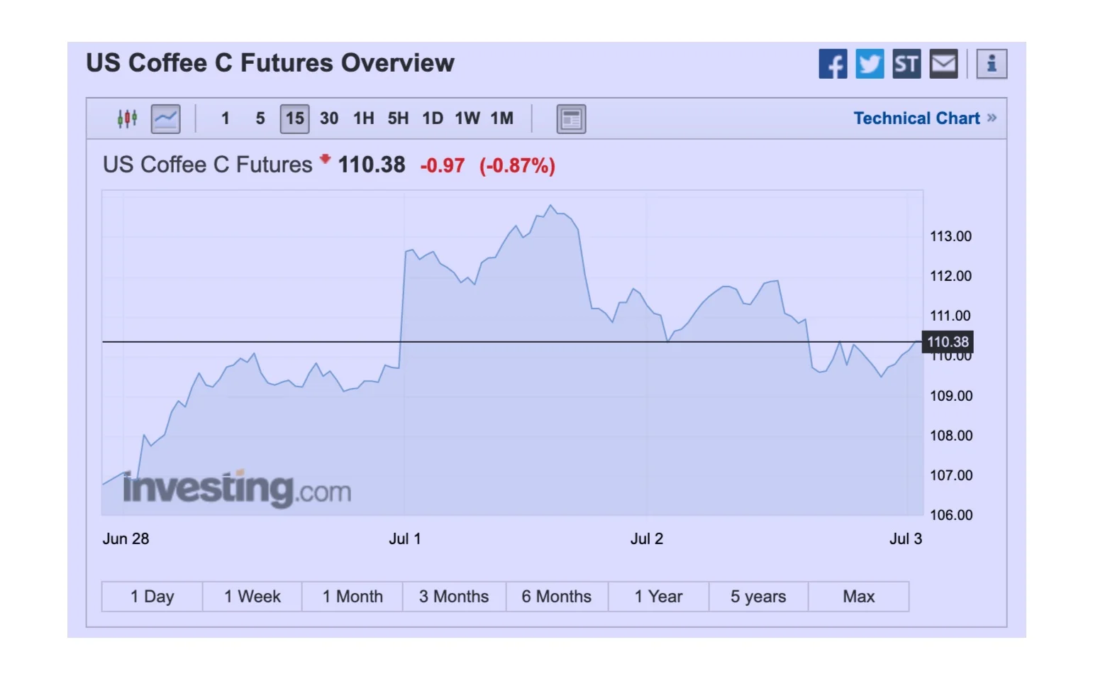The height and width of the screenshot is (679, 1093).
Task: Open the Technical Chart link
Action: coord(916,118)
